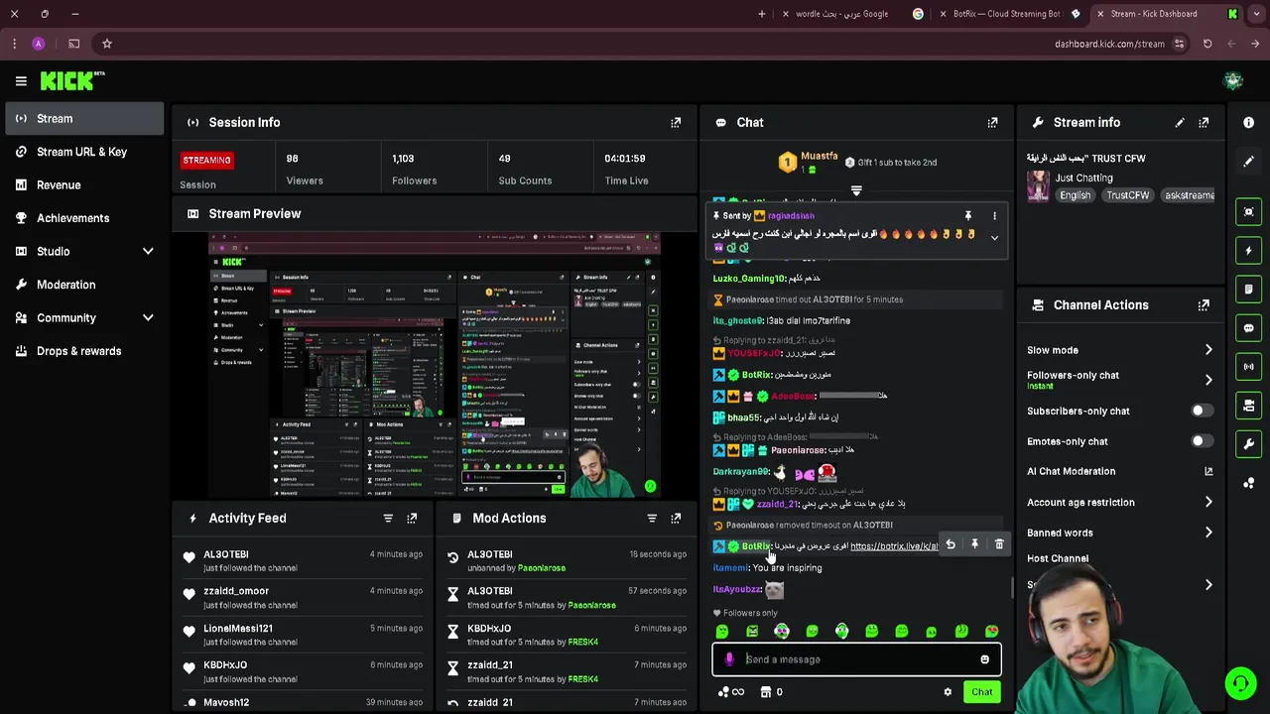Open AI Chat Moderation external link
This screenshot has height=714, width=1270.
coord(1208,472)
